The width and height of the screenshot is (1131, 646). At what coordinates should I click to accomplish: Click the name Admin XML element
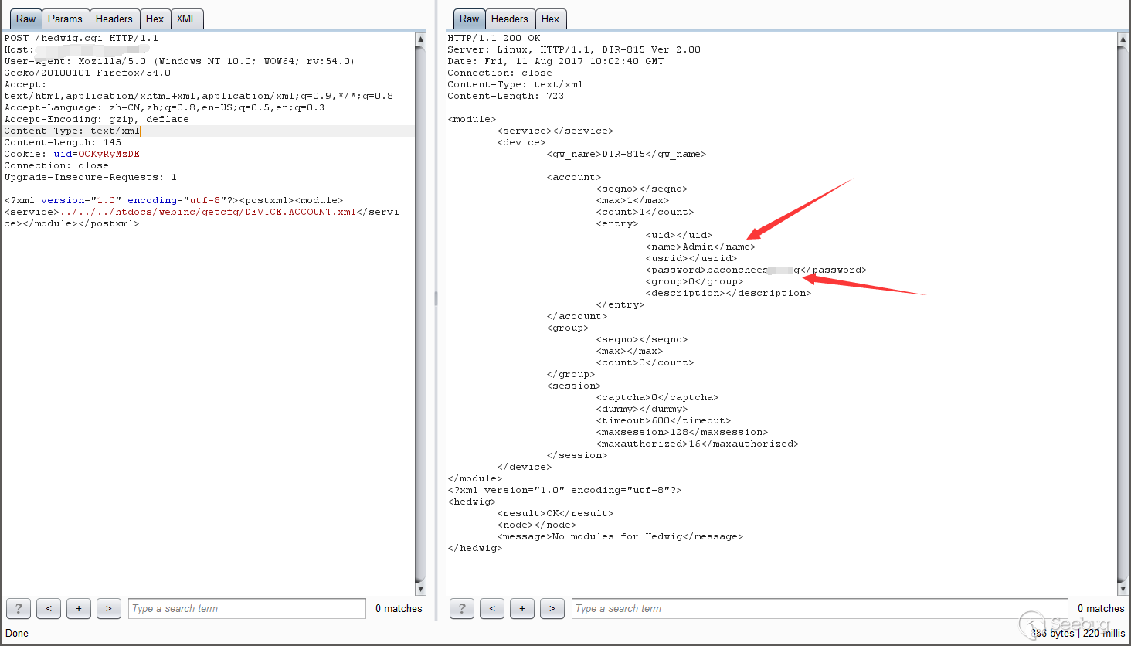(701, 246)
